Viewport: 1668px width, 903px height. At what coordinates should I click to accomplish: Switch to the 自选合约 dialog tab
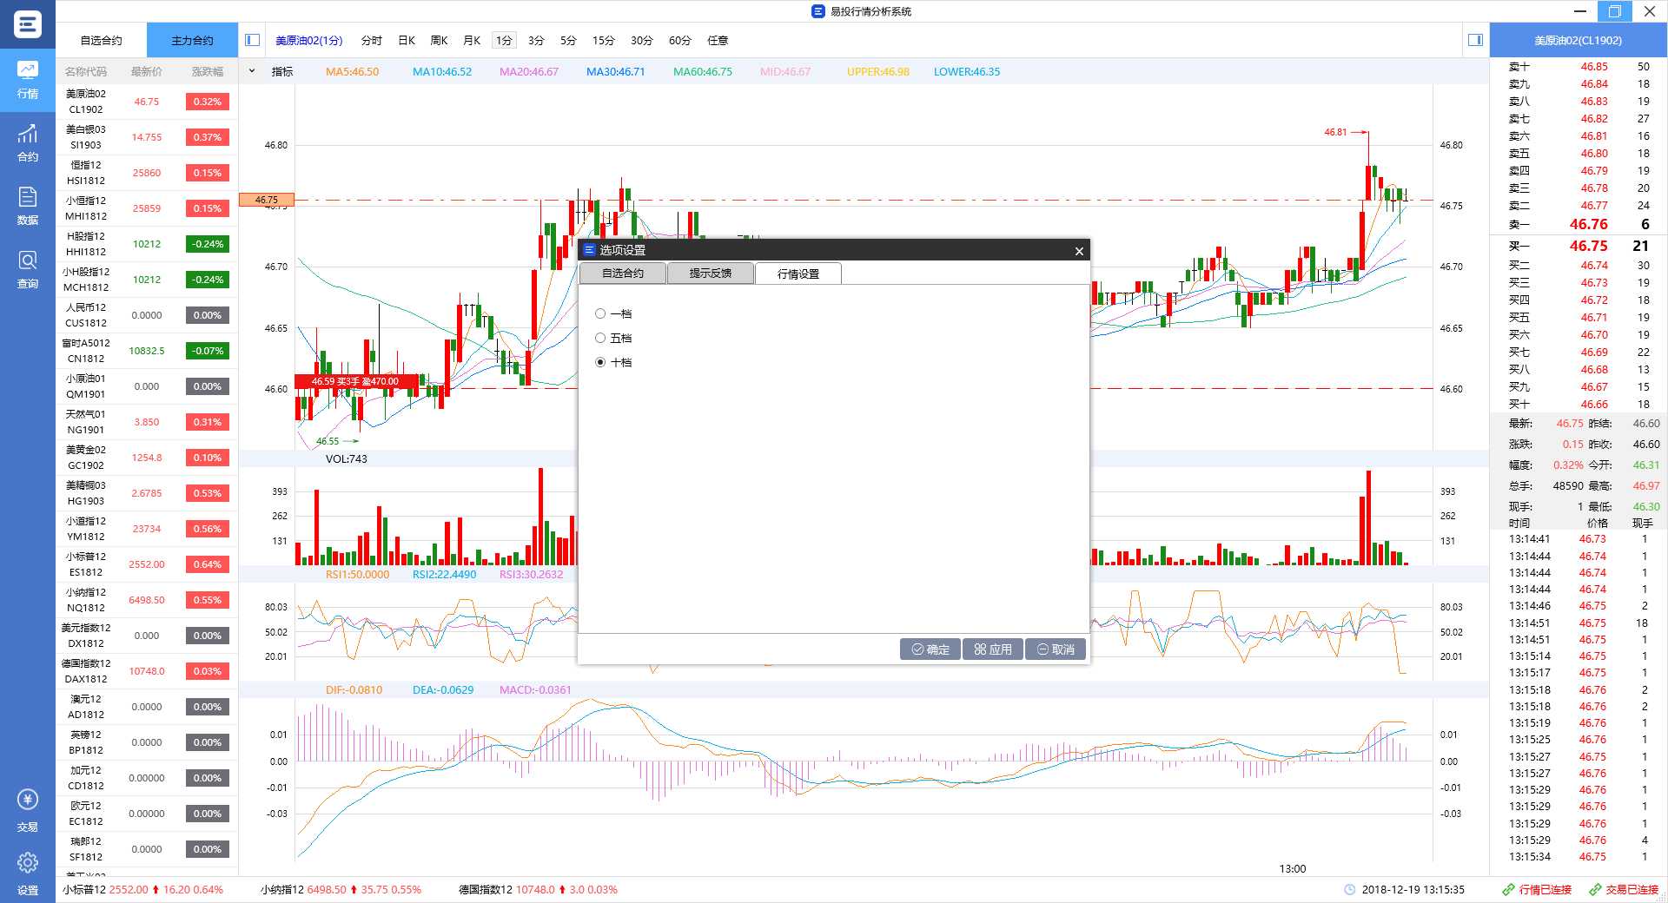(x=623, y=274)
